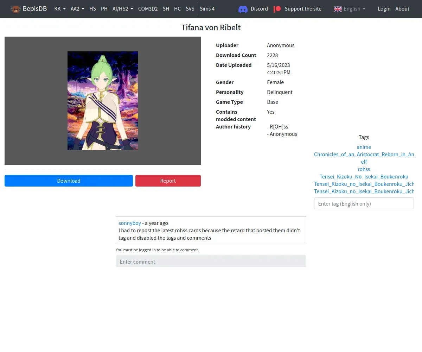
Task: Open the SVS section
Action: coord(190,9)
